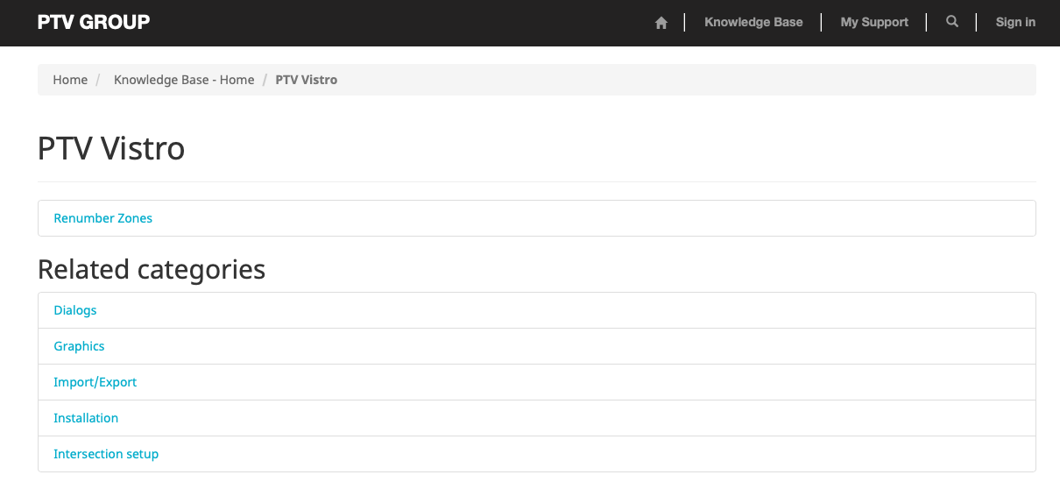The width and height of the screenshot is (1060, 489).
Task: Go to the Intersection setup category
Action: tap(106, 454)
